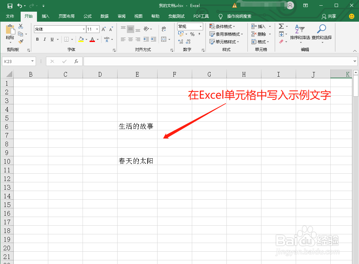
Task: Apply yellow fill color bucket
Action: [81, 39]
